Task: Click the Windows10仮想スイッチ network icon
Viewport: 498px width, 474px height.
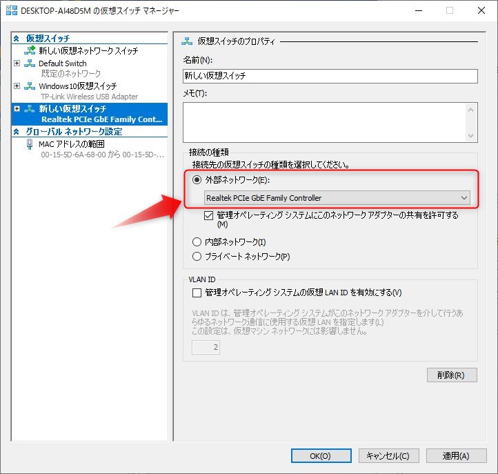Action: (30, 86)
